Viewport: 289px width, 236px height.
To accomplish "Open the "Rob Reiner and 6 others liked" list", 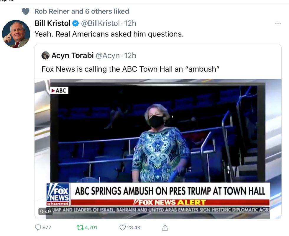I will [82, 11].
